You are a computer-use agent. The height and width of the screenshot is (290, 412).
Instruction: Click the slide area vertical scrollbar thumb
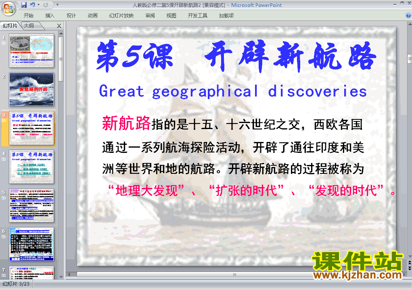click(x=410, y=59)
